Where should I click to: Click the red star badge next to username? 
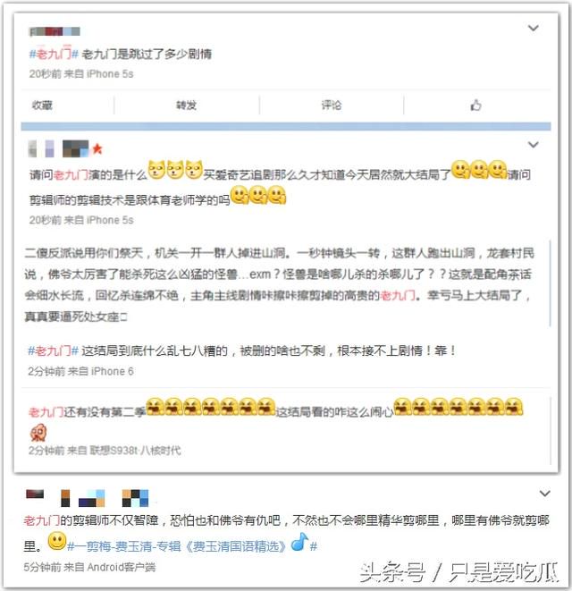click(x=97, y=149)
